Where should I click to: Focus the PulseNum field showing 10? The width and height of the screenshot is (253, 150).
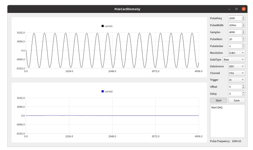(x=235, y=39)
